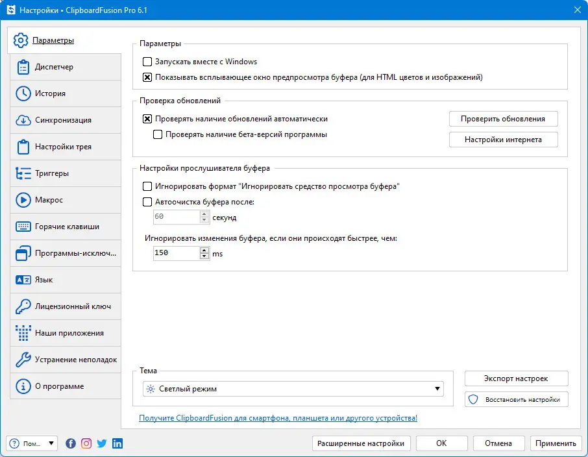The width and height of the screenshot is (588, 457).
Task: Click the sync arrows icon for Синхронизация
Action: 24,120
